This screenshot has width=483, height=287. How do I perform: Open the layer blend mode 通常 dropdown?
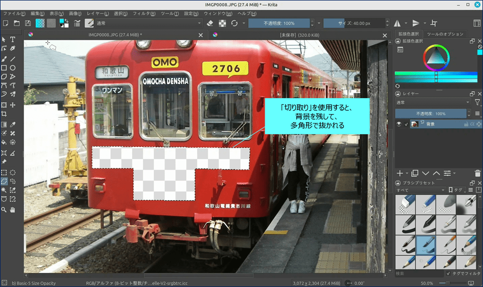[433, 102]
